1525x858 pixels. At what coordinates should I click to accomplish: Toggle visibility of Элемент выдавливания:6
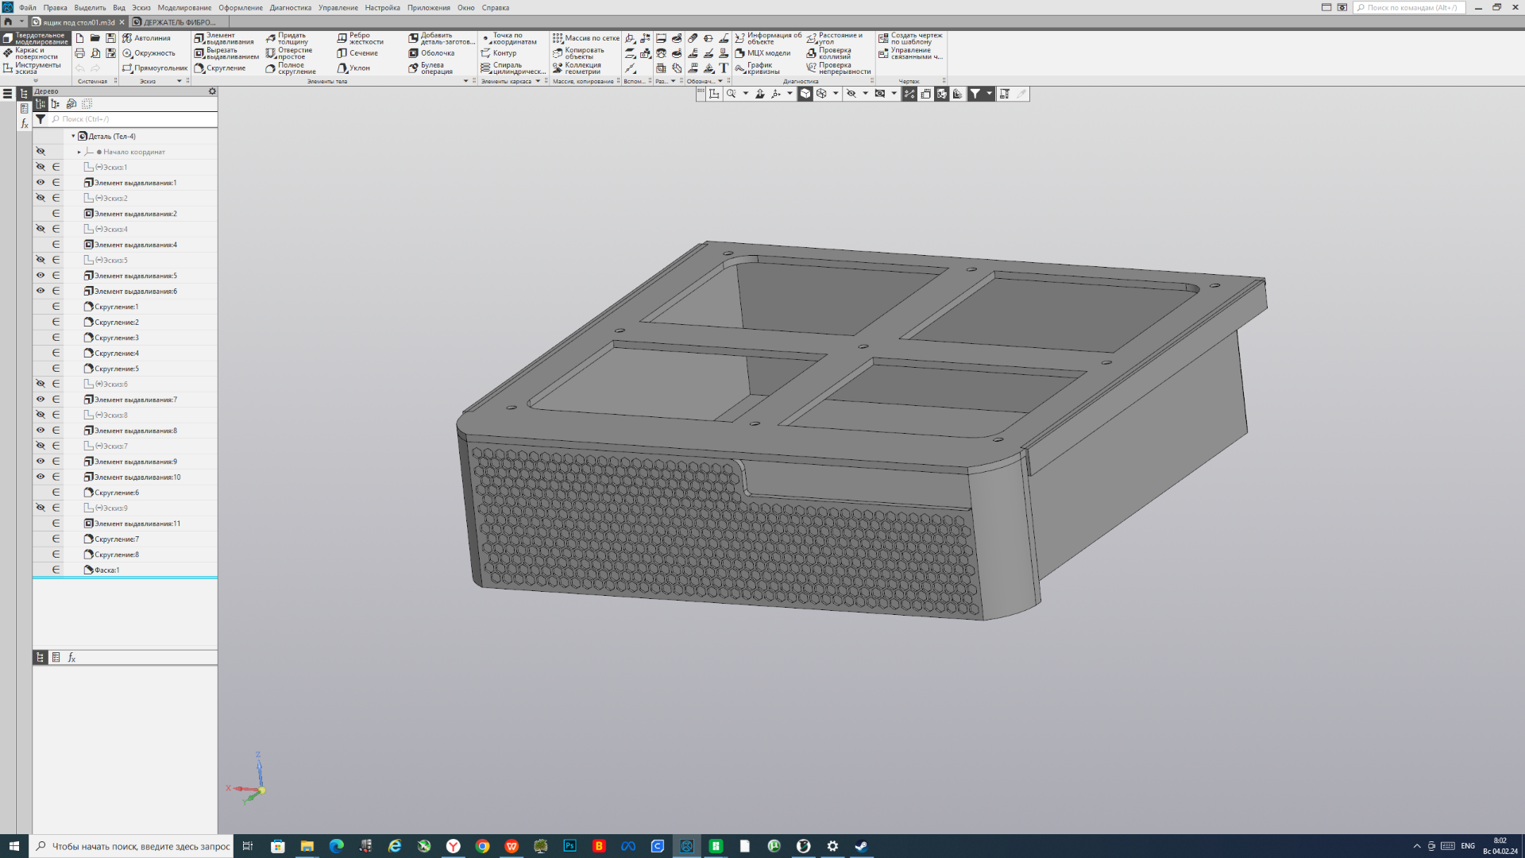click(x=41, y=291)
